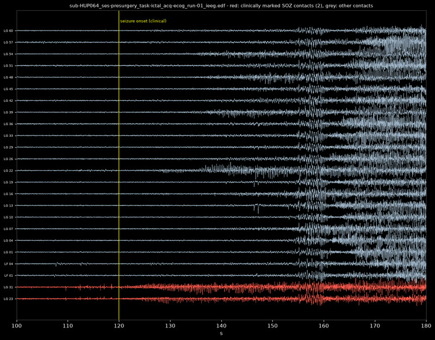Select the LG 19 channel label
Image resolution: width=435 pixels, height=340 pixels.
coord(8,183)
